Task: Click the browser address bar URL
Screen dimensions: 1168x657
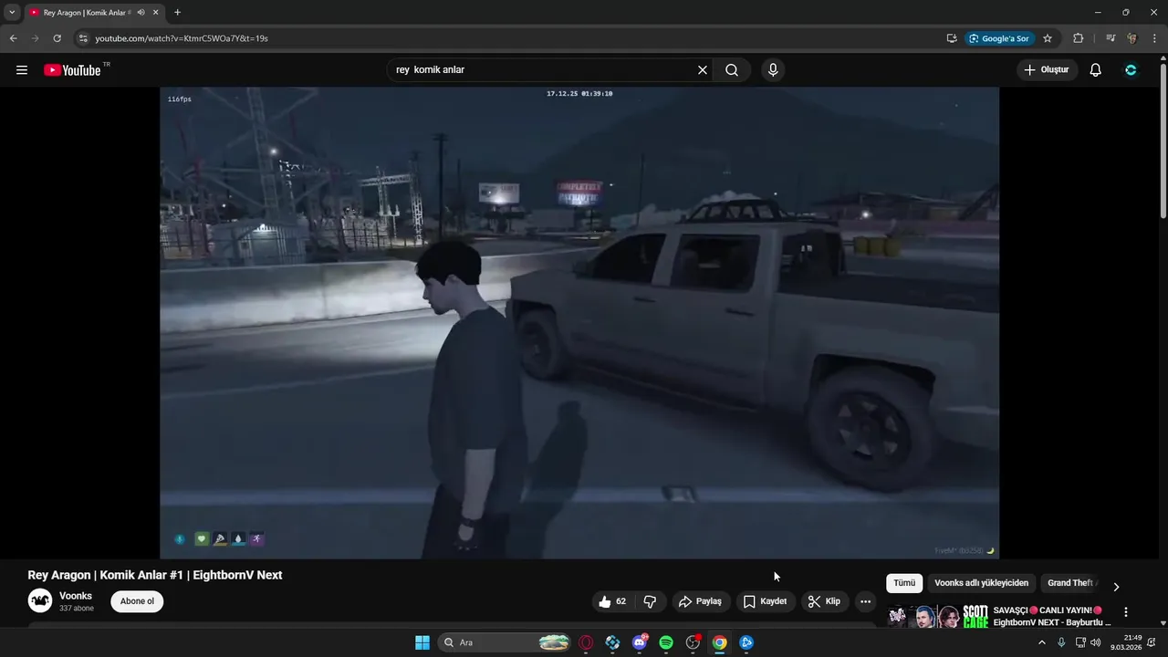Action: pyautogui.click(x=181, y=38)
